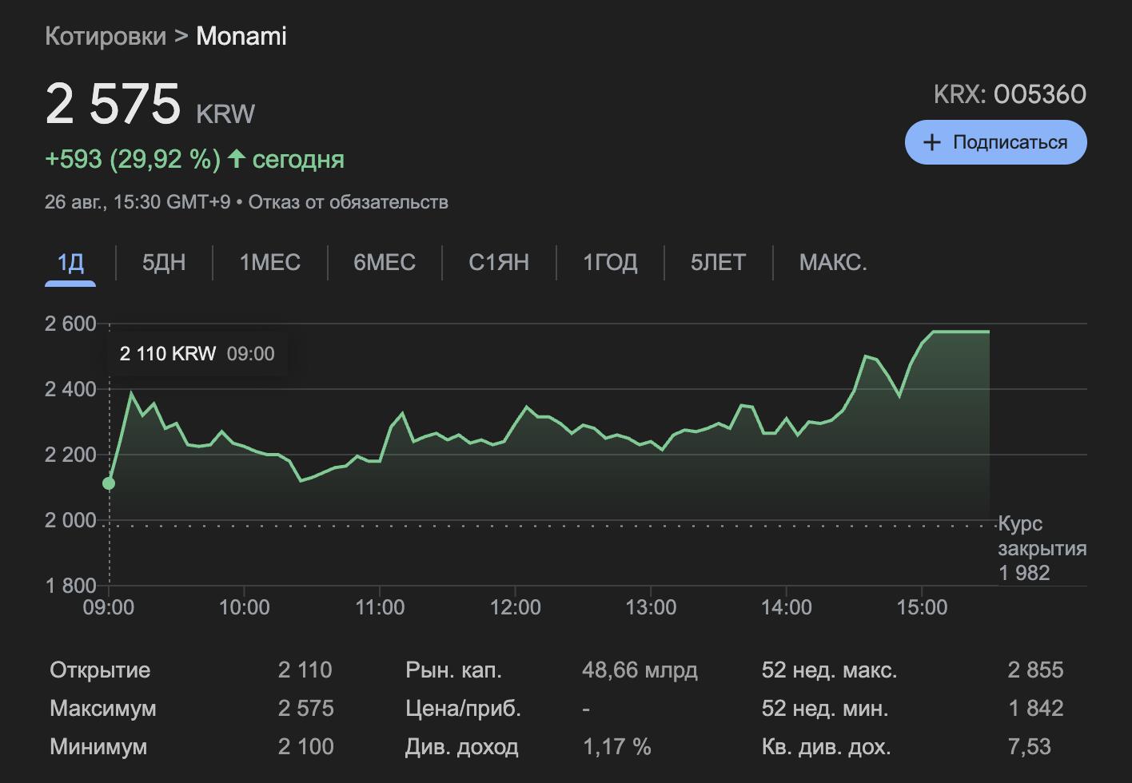Click the Див. доход label
1132x783 pixels.
(x=462, y=746)
